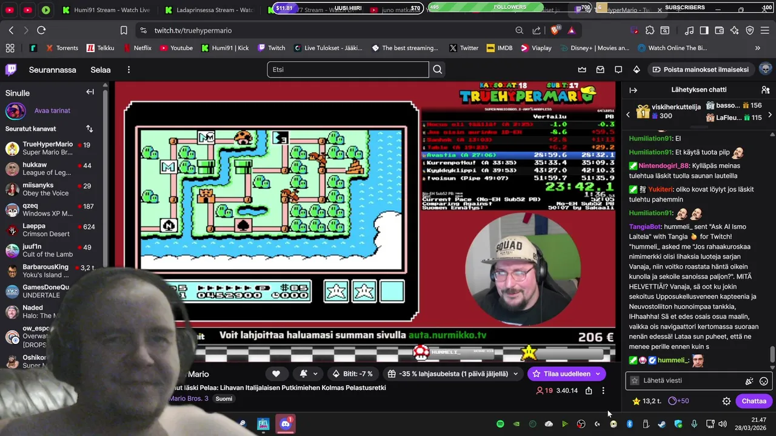Open Laeppa Crimson Desert channel
The height and width of the screenshot is (436, 776).
click(x=51, y=230)
